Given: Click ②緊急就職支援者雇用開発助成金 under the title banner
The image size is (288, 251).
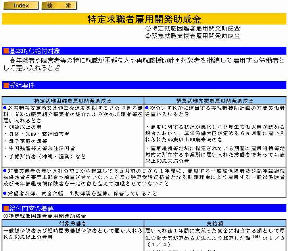Looking at the screenshot, I should [192, 36].
